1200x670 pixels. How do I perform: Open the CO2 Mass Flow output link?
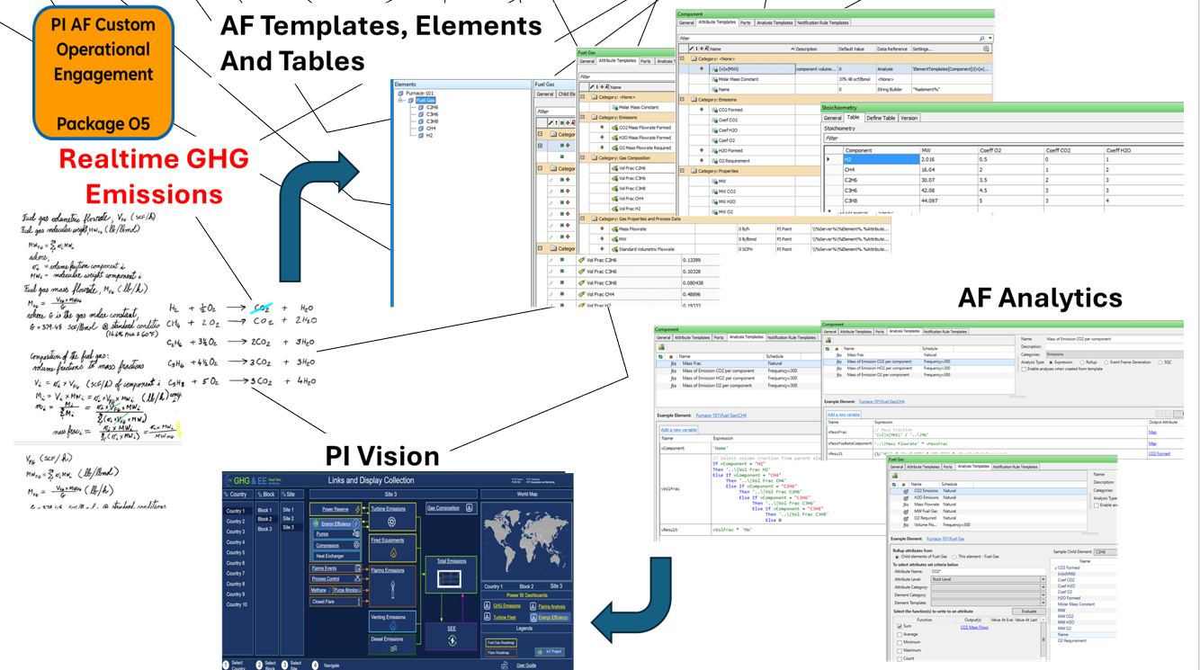coord(974,628)
